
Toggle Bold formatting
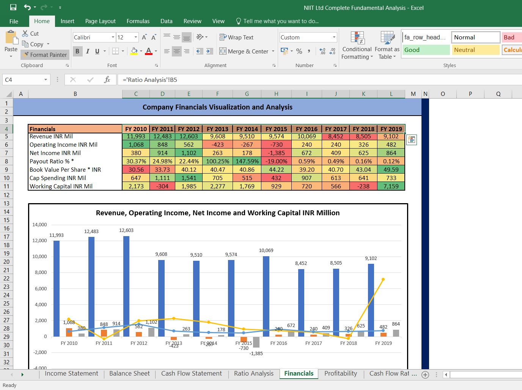click(77, 51)
